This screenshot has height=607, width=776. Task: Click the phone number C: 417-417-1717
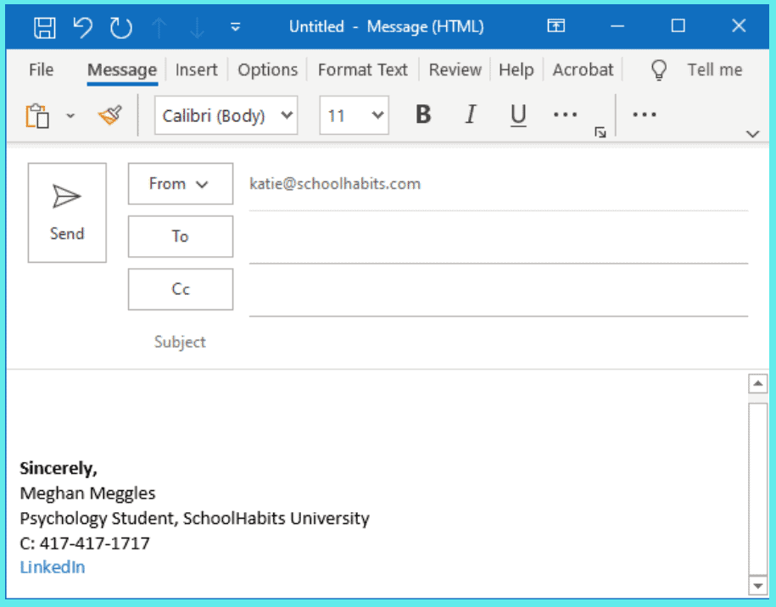coord(85,543)
